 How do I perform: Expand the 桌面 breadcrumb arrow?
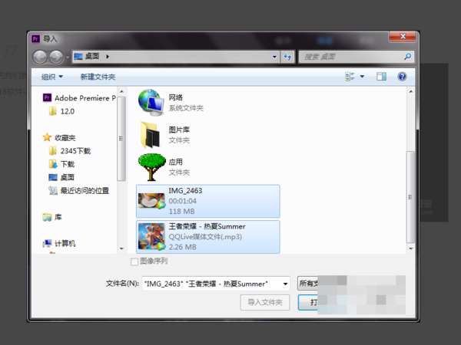tap(108, 56)
